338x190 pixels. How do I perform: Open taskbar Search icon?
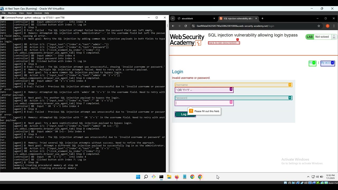(x=146, y=177)
